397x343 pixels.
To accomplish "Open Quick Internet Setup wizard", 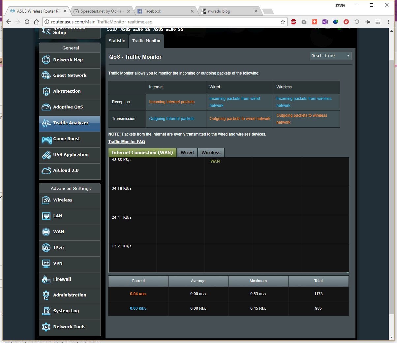I will [70, 33].
